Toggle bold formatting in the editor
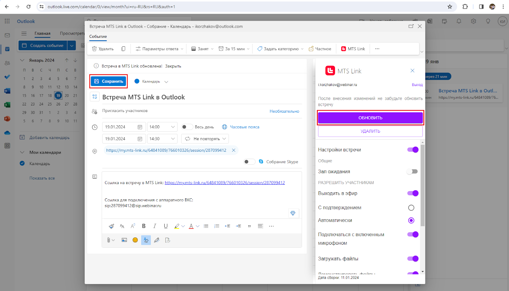The height and width of the screenshot is (291, 509). pos(144,226)
